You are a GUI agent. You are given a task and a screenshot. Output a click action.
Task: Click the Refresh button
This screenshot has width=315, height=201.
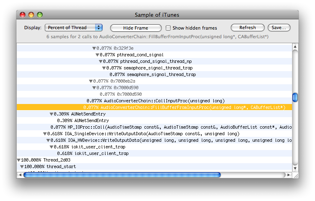tap(247, 28)
